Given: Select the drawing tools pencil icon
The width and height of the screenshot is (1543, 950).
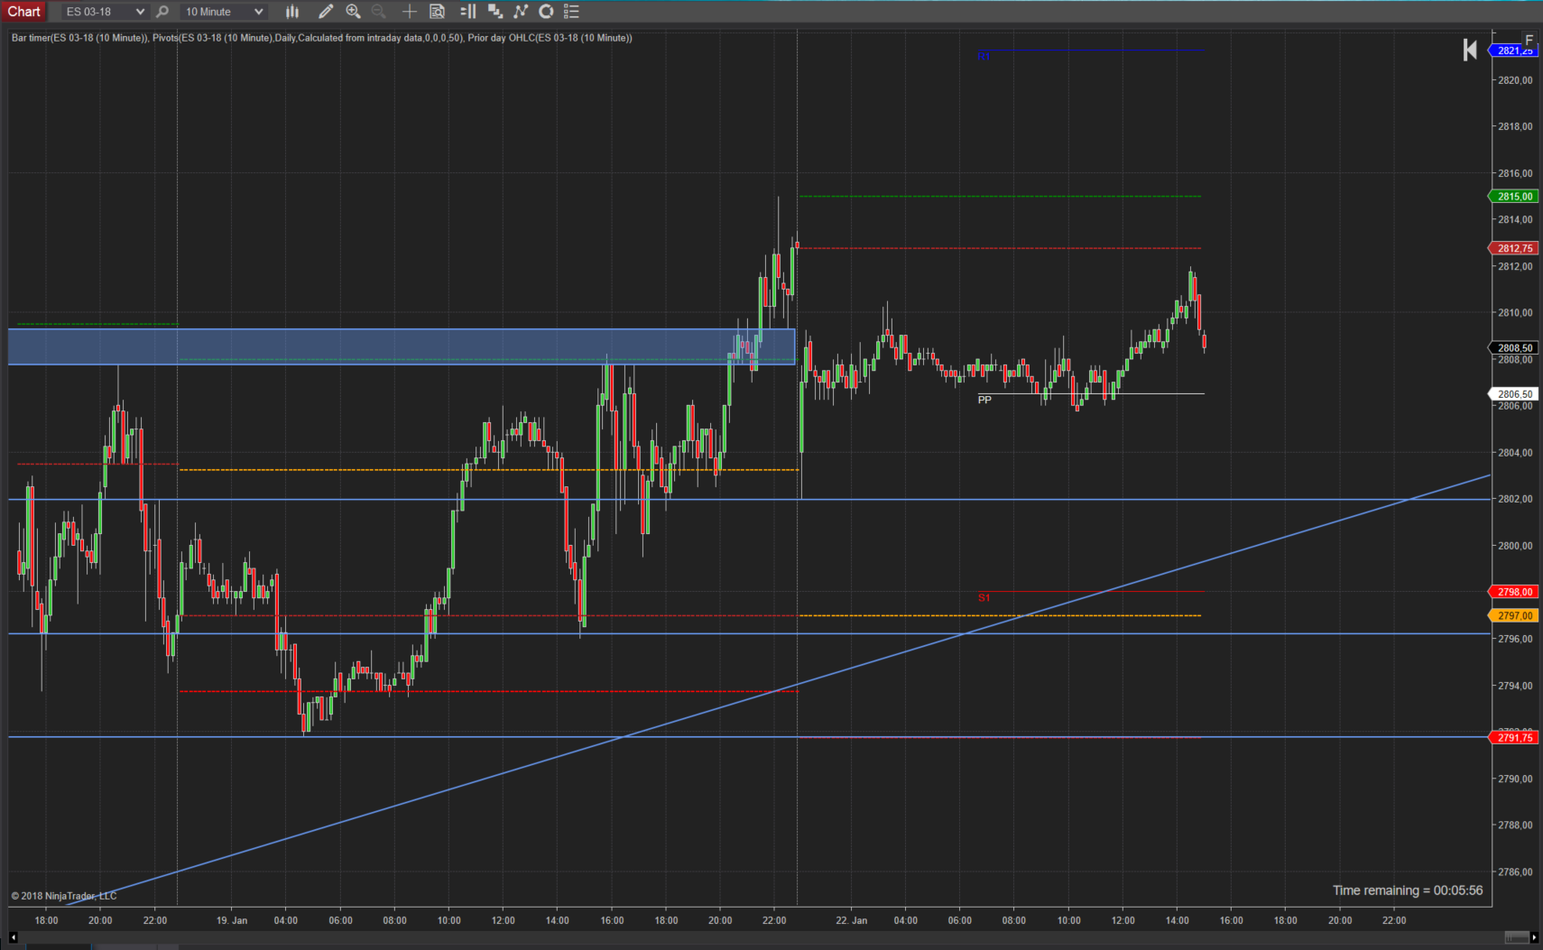Looking at the screenshot, I should coord(326,12).
